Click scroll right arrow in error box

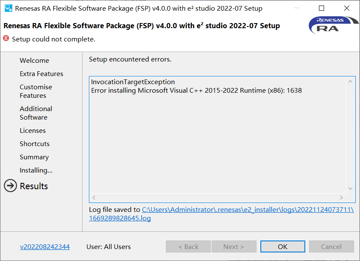tap(341, 197)
